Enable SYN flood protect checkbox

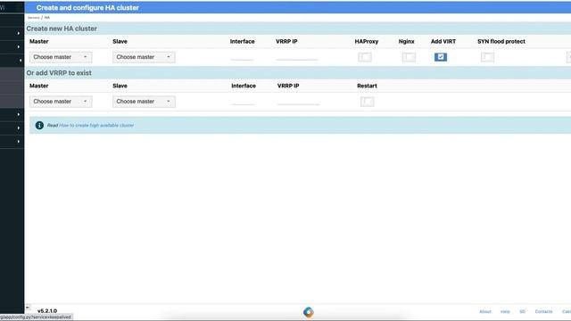coord(487,57)
